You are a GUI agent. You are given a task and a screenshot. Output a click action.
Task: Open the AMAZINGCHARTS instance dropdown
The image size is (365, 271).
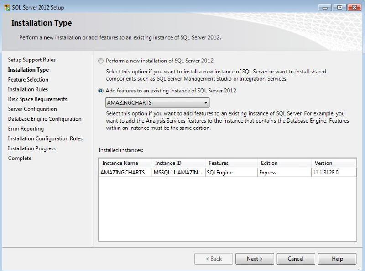tap(157, 103)
